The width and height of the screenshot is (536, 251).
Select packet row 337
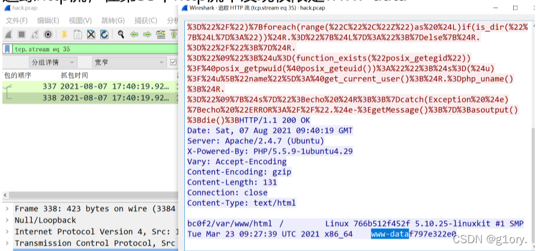click(90, 86)
